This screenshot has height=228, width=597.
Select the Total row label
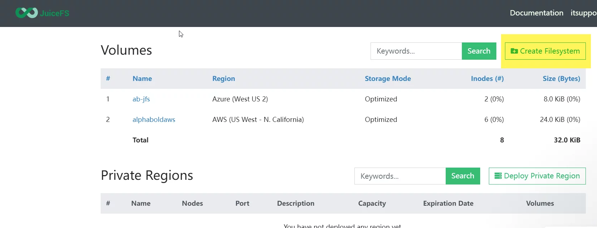click(x=140, y=140)
